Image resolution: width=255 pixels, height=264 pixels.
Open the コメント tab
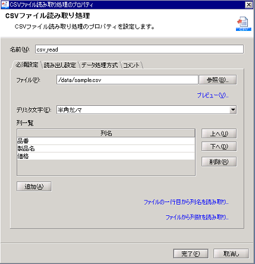click(131, 65)
